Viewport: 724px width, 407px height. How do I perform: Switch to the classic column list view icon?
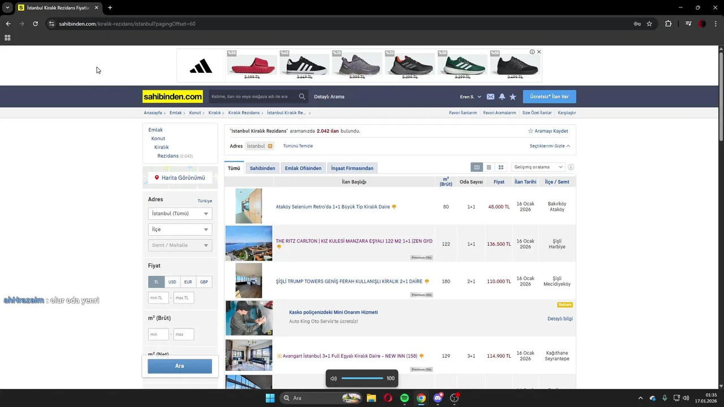tap(477, 167)
